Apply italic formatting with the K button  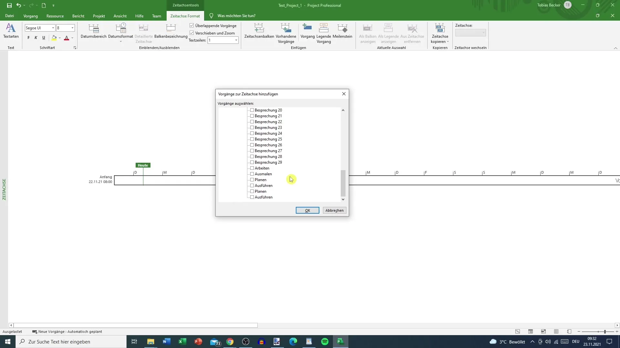pos(36,38)
